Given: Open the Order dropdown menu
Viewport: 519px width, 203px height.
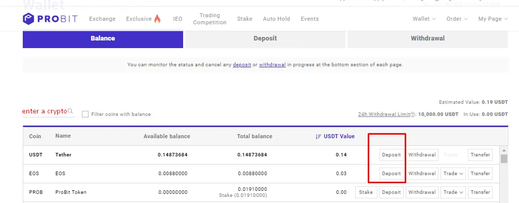Looking at the screenshot, I should click(457, 19).
